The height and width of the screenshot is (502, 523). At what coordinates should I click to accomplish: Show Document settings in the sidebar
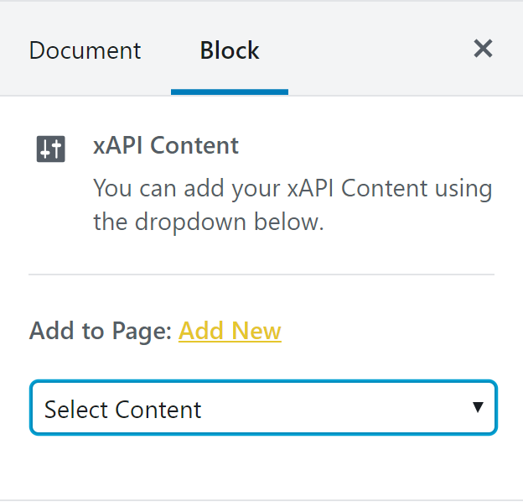click(85, 50)
